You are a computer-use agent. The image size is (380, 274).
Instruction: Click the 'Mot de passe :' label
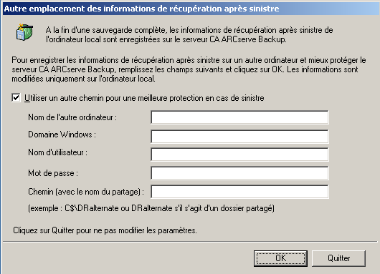click(x=53, y=173)
